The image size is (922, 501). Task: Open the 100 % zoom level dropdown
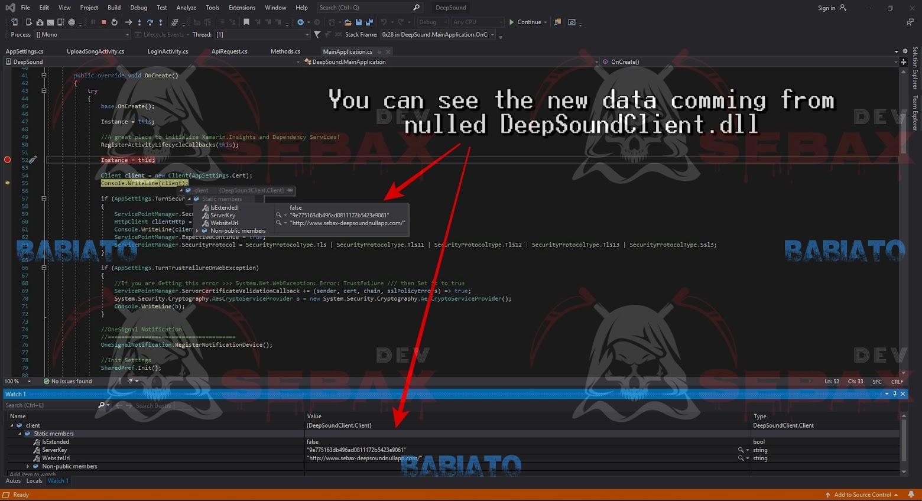tap(18, 381)
